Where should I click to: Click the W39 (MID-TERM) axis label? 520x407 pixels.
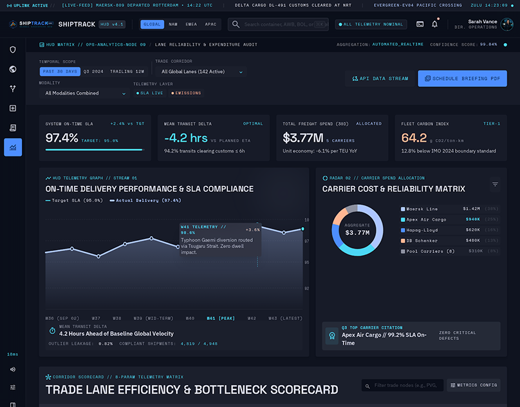pyautogui.click(x=153, y=318)
